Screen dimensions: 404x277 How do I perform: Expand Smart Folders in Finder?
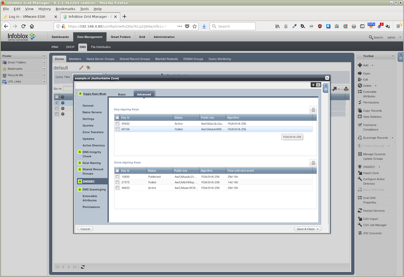pyautogui.click(x=44, y=62)
